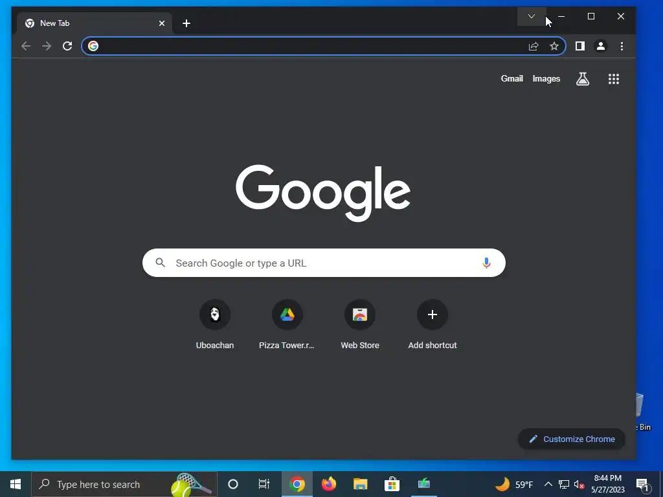Click the Search Google or type a URL box
Screen dimensions: 663x497
[x=324, y=263]
